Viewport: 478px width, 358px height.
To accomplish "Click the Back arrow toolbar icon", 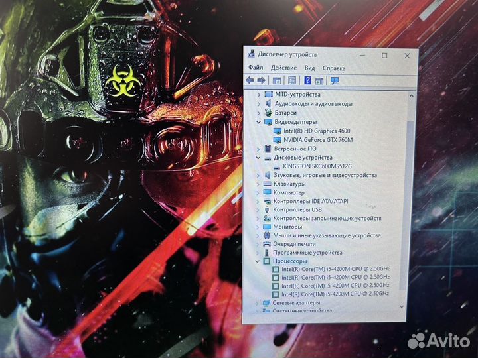I will 250,80.
